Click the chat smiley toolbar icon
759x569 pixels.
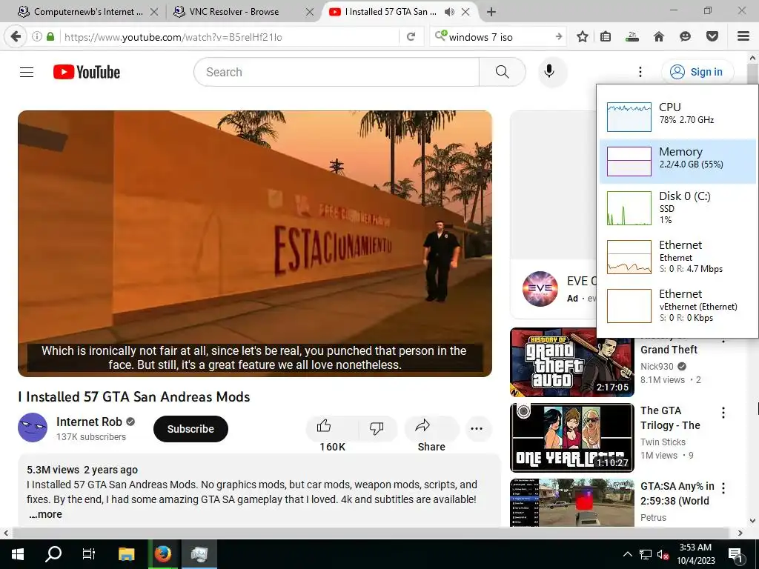point(686,37)
